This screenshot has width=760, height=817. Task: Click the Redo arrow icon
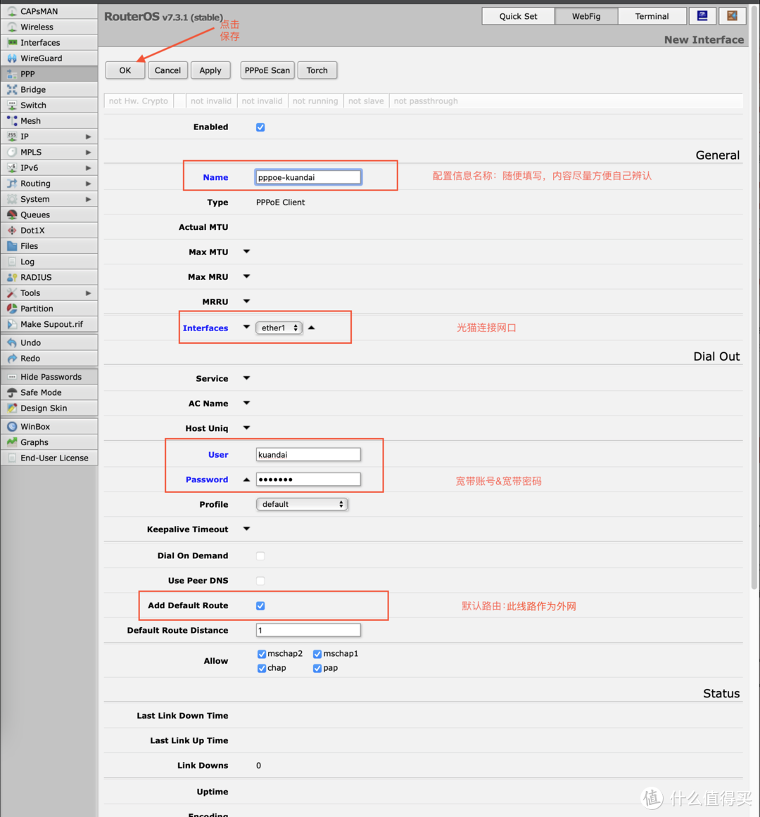tap(12, 358)
